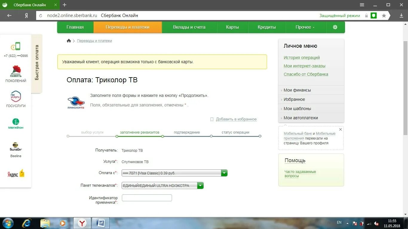Open История операций link
Image resolution: width=408 pixels, height=229 pixels.
coord(302,58)
